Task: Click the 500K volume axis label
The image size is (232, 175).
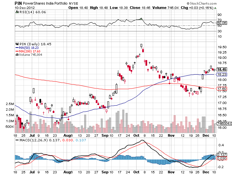Action: pyautogui.click(x=10, y=127)
